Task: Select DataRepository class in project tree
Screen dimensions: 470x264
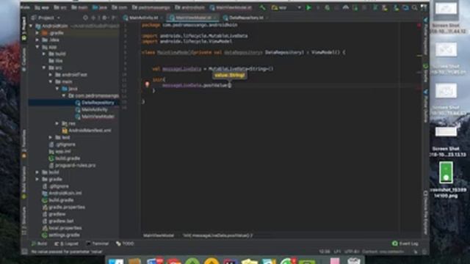Action: (x=95, y=103)
